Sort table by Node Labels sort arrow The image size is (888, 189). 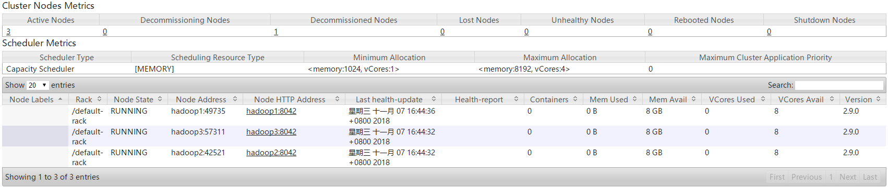[61, 99]
